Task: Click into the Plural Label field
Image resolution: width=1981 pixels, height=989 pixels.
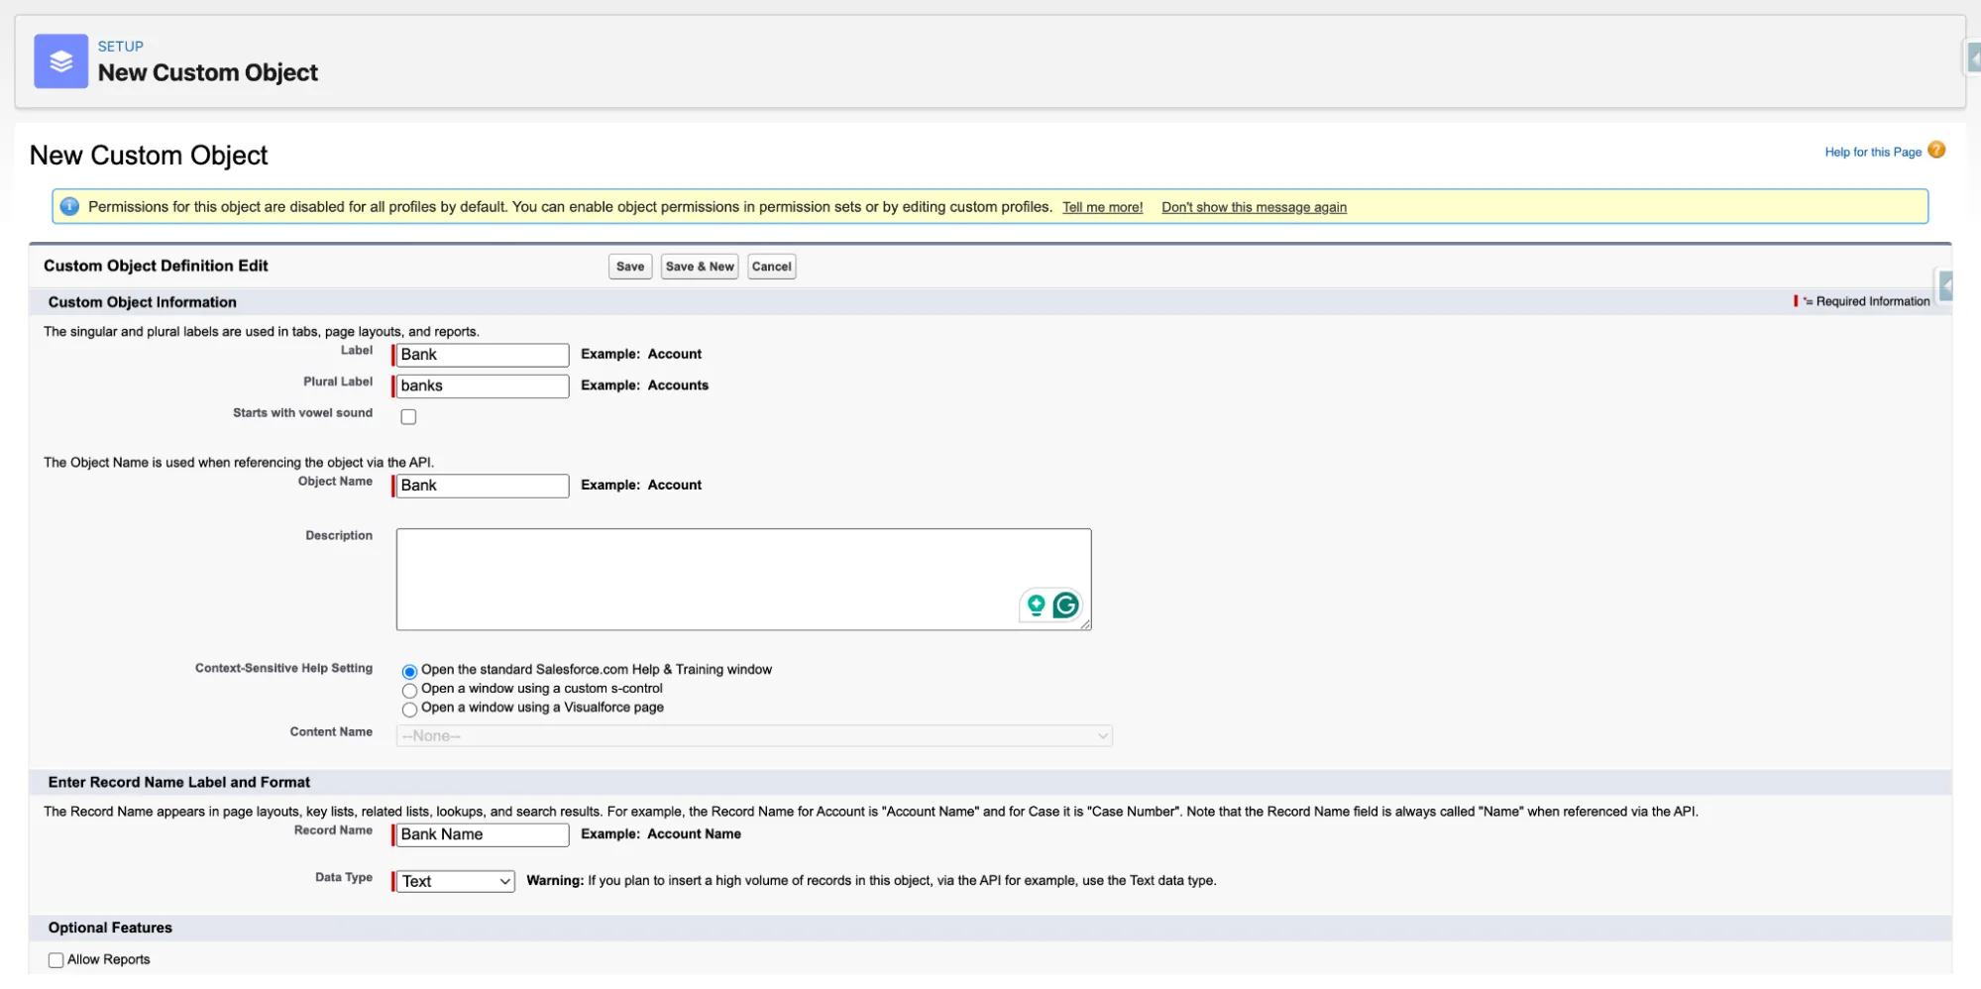Action: click(483, 386)
